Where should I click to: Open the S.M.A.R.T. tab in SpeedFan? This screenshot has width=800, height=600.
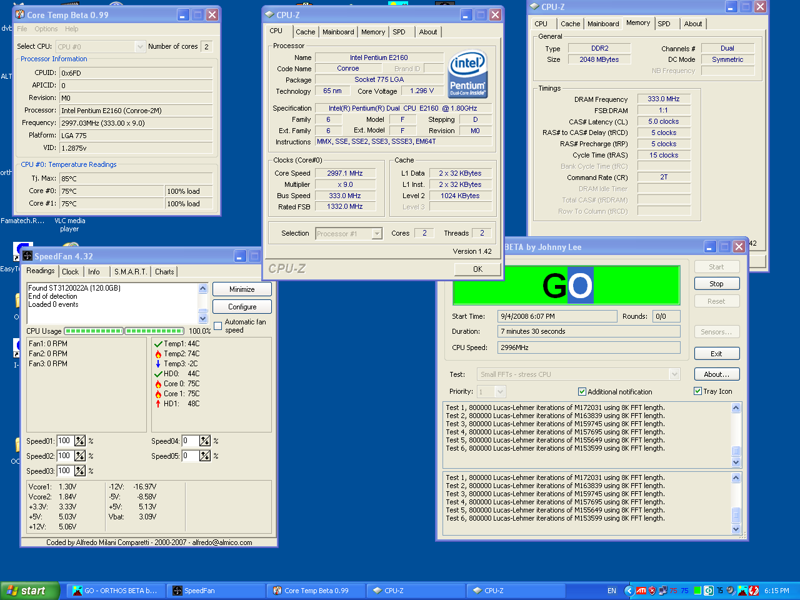(x=130, y=272)
